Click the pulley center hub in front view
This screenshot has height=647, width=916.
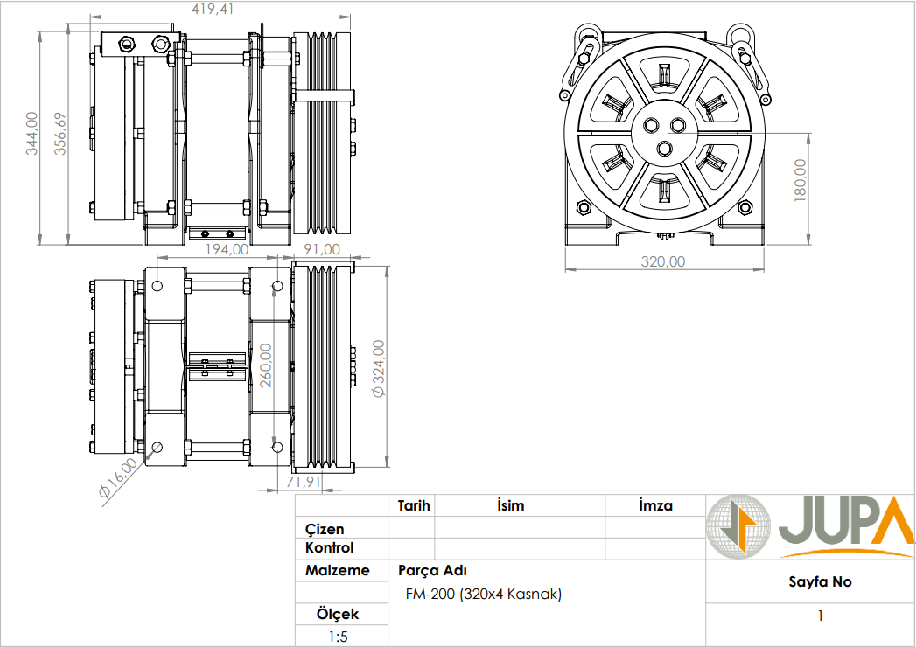pyautogui.click(x=664, y=133)
